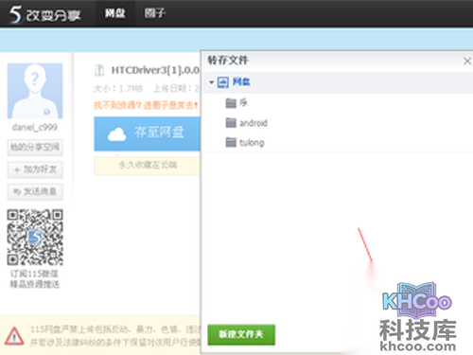Select the HTCDriver3[1].0.0 file name

155,70
